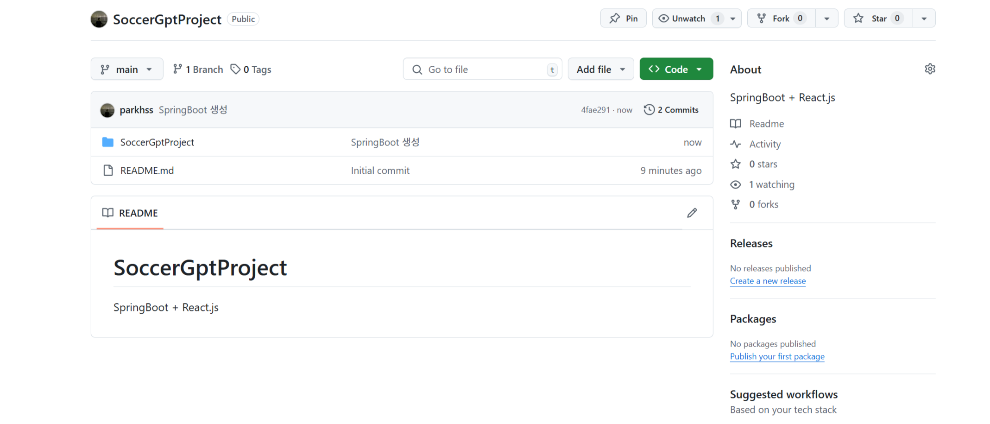Focus the Go to file search field
The width and height of the screenshot is (990, 424).
pos(482,69)
